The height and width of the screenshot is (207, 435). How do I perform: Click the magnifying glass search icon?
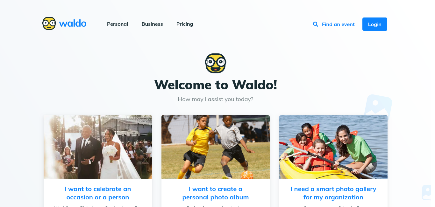pos(316,24)
